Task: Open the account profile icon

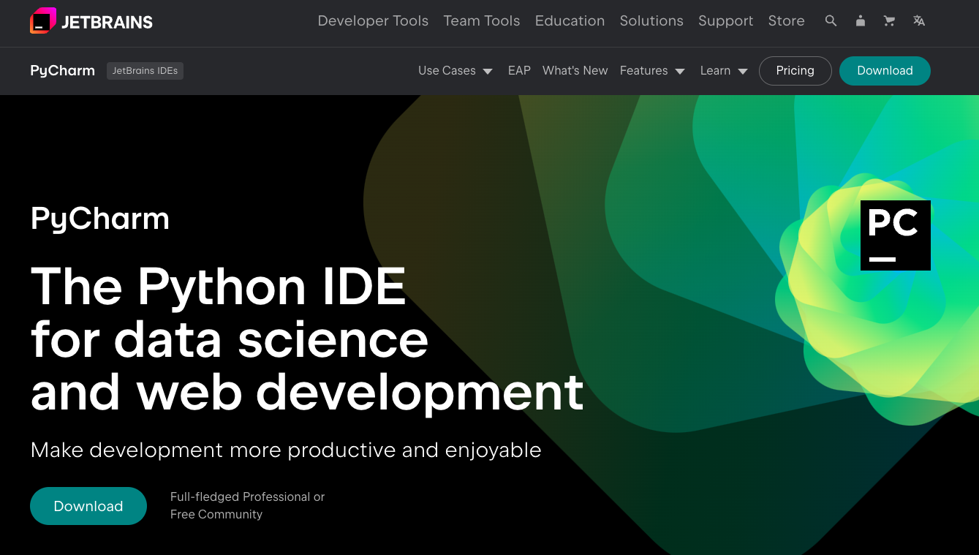Action: (x=861, y=21)
